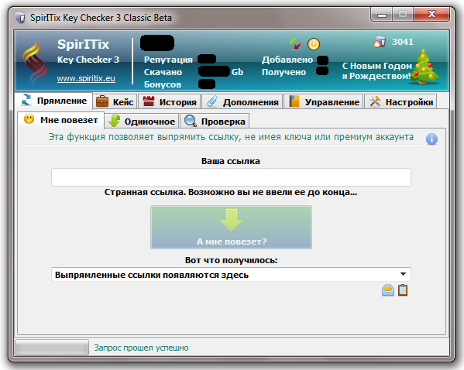
Task: Open the История tab
Action: tap(170, 102)
